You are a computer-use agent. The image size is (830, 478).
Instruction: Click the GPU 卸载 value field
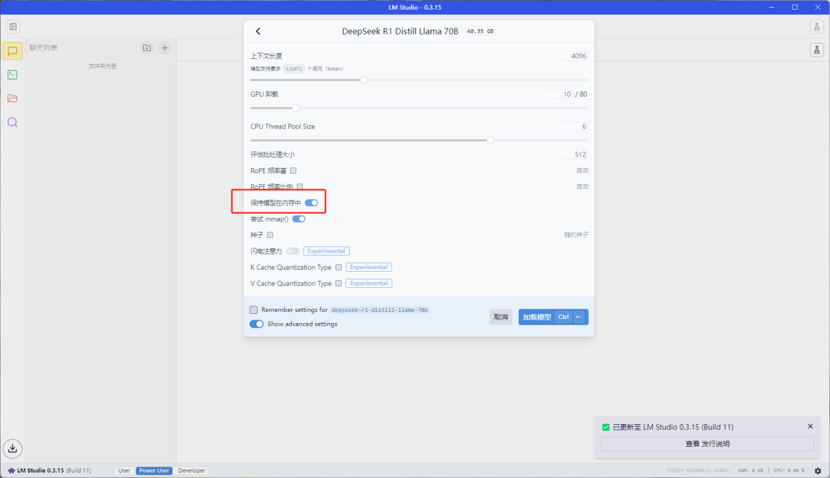tap(559, 94)
